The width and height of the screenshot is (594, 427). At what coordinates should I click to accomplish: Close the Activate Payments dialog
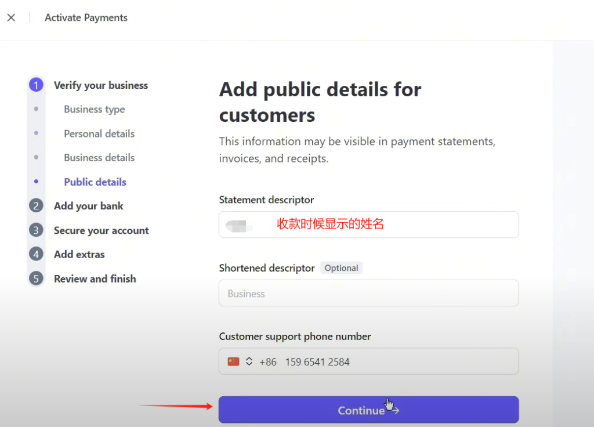point(11,17)
